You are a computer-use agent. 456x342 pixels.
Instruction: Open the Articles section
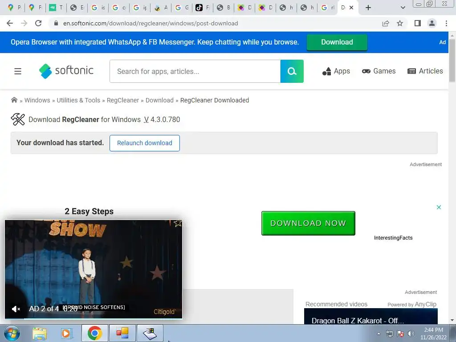coord(425,71)
